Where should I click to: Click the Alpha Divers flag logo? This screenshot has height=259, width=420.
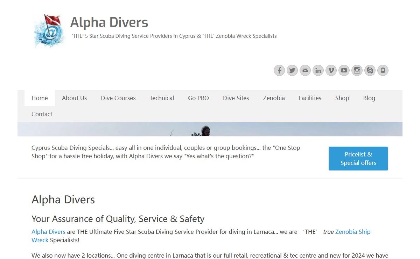[x=49, y=31]
